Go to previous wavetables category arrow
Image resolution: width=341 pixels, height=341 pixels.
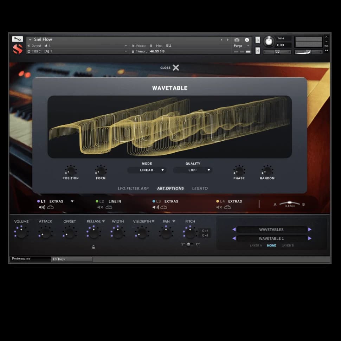click(234, 230)
